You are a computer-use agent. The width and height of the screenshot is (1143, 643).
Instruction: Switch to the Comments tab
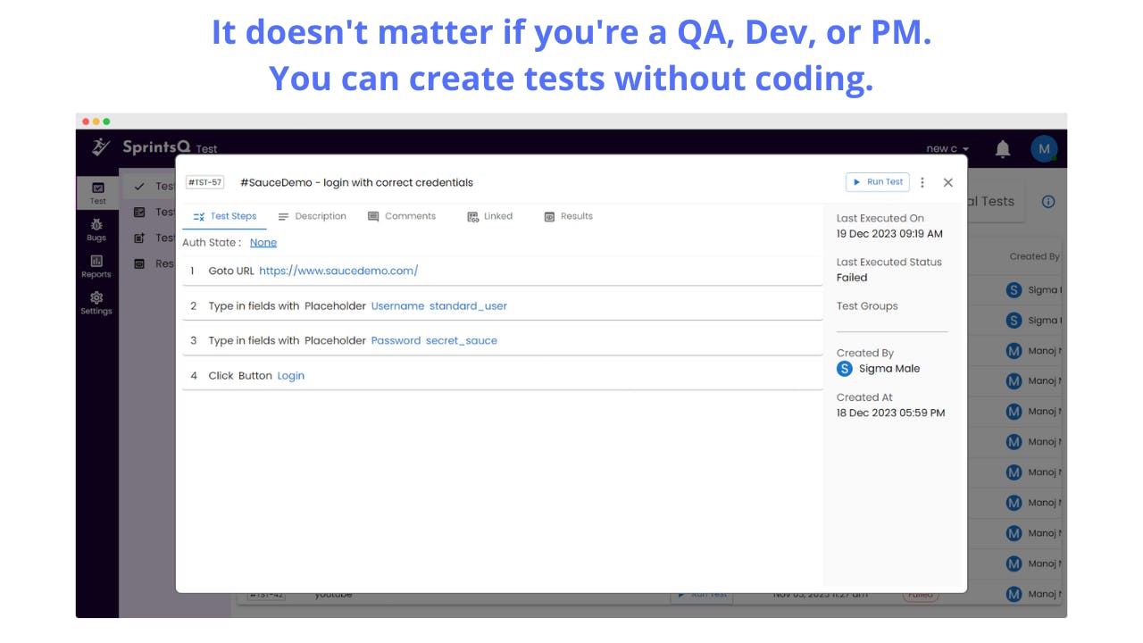(x=402, y=216)
